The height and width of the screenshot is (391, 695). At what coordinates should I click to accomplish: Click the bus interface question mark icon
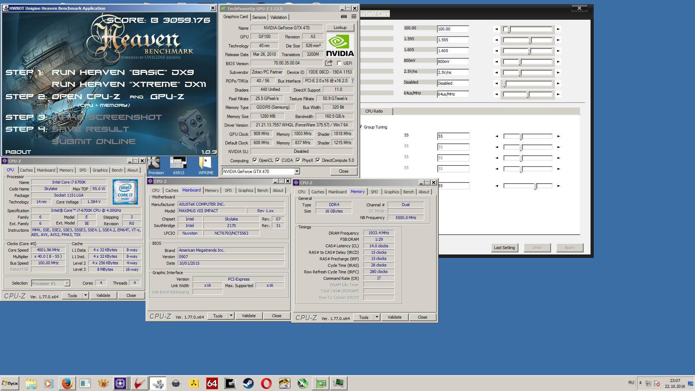coord(352,81)
